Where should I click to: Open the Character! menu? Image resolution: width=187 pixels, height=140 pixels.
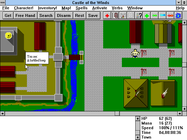click(x=24, y=8)
